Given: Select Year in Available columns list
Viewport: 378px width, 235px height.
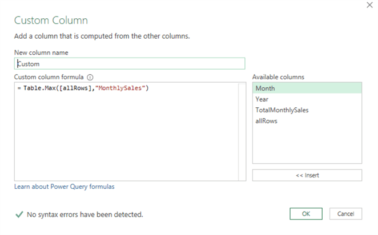Looking at the screenshot, I should [262, 99].
